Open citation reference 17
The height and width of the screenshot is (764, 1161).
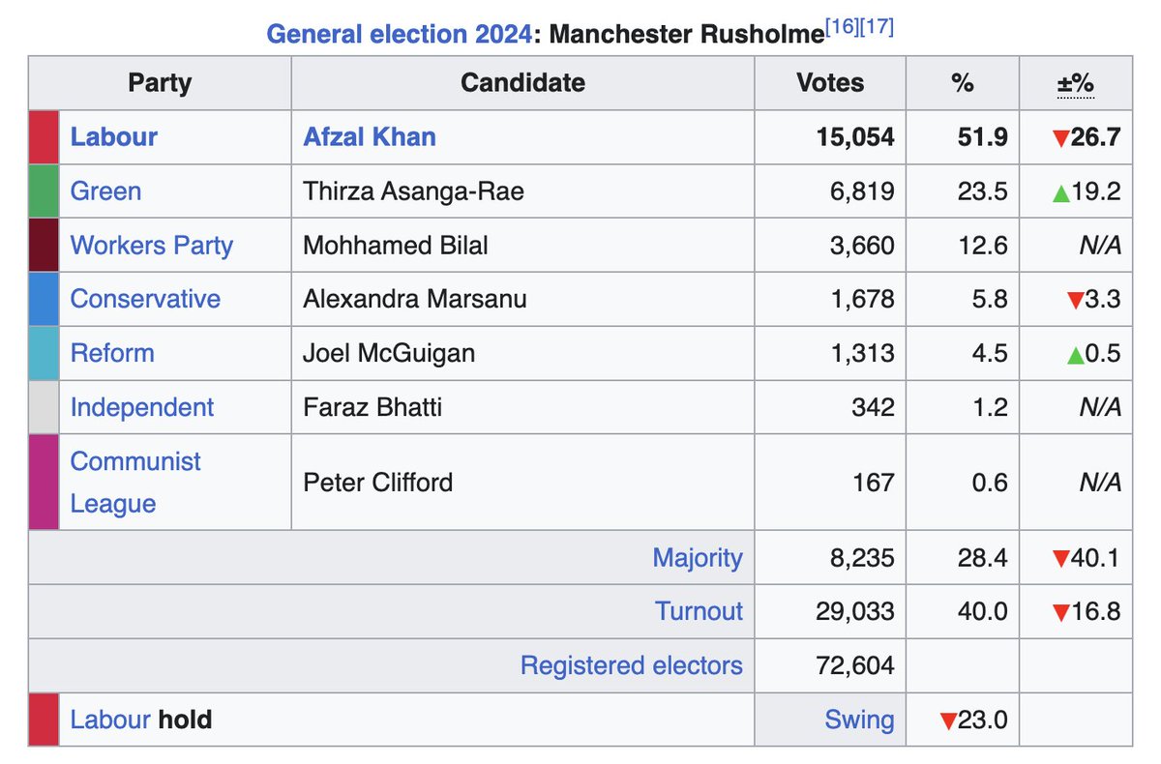coord(878,27)
